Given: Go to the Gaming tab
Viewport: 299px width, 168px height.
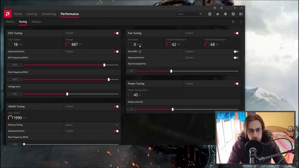Looking at the screenshot, I should click(32, 14).
